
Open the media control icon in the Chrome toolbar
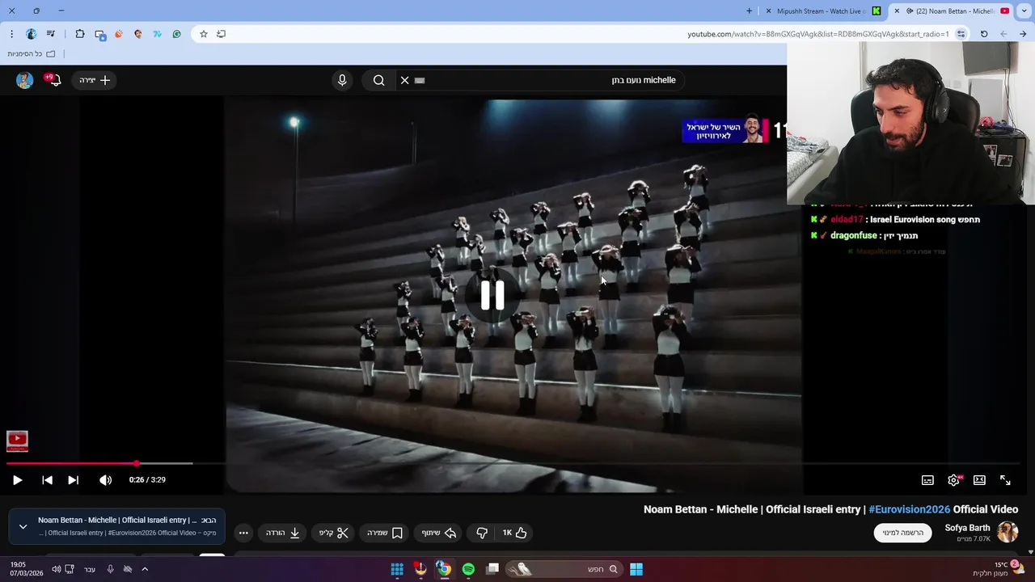pos(52,34)
